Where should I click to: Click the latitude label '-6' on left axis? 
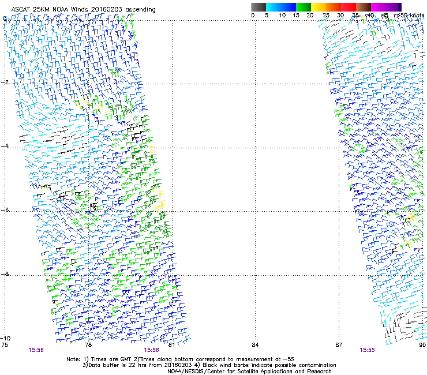(x=5, y=210)
